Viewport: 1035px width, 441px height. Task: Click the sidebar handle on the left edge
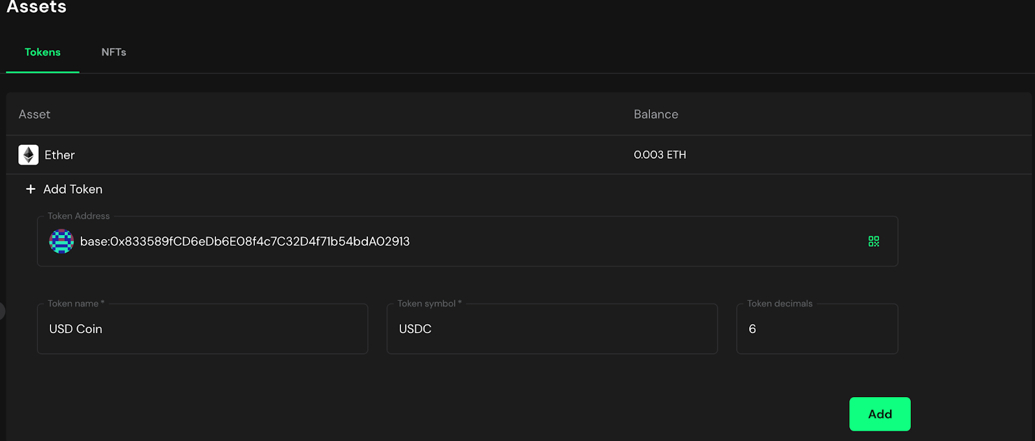pyautogui.click(x=3, y=311)
